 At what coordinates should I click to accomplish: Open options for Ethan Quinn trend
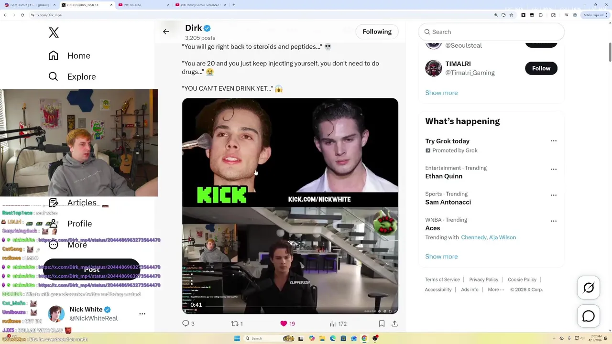(x=553, y=169)
